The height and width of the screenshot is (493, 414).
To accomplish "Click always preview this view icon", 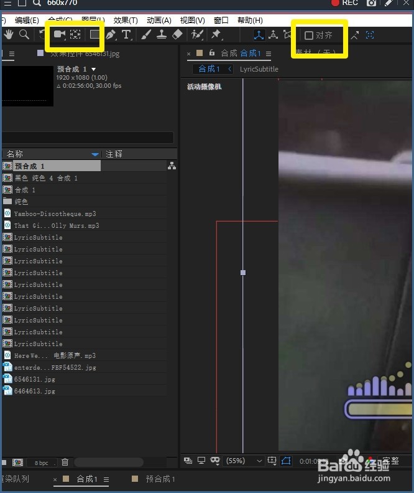I will [x=188, y=461].
